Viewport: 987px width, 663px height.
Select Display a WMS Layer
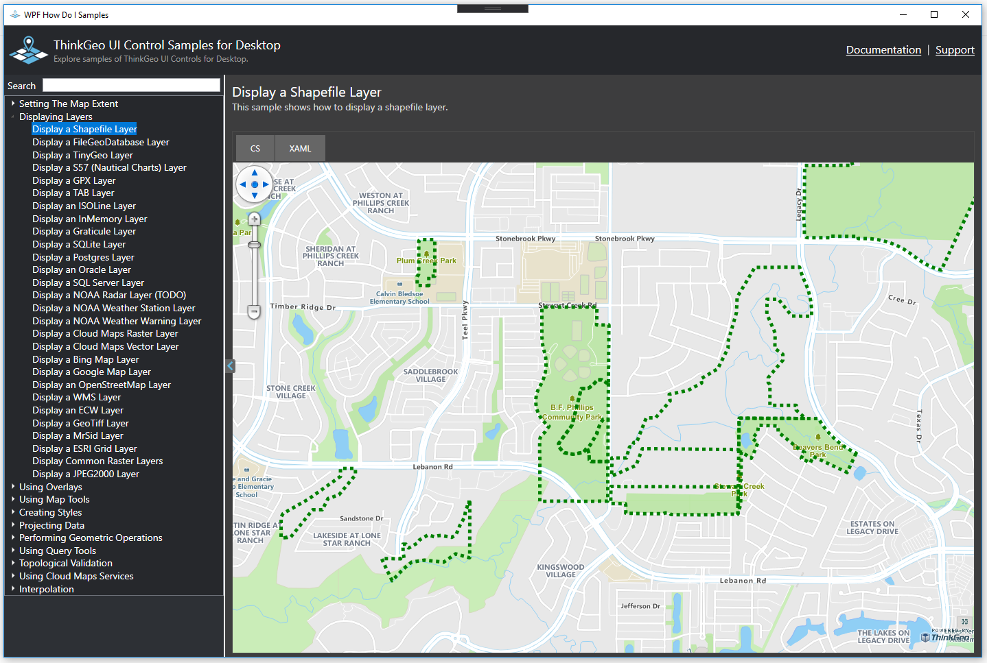point(77,397)
